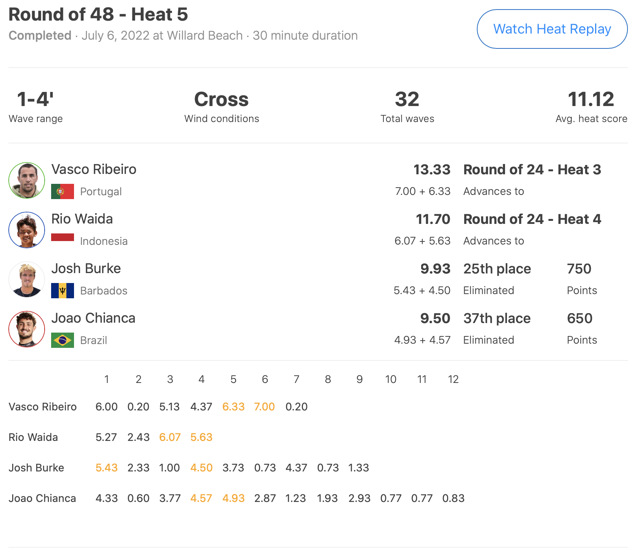This screenshot has height=550, width=634.
Task: Open Round of 24 - Heat 4 link
Action: click(x=532, y=219)
